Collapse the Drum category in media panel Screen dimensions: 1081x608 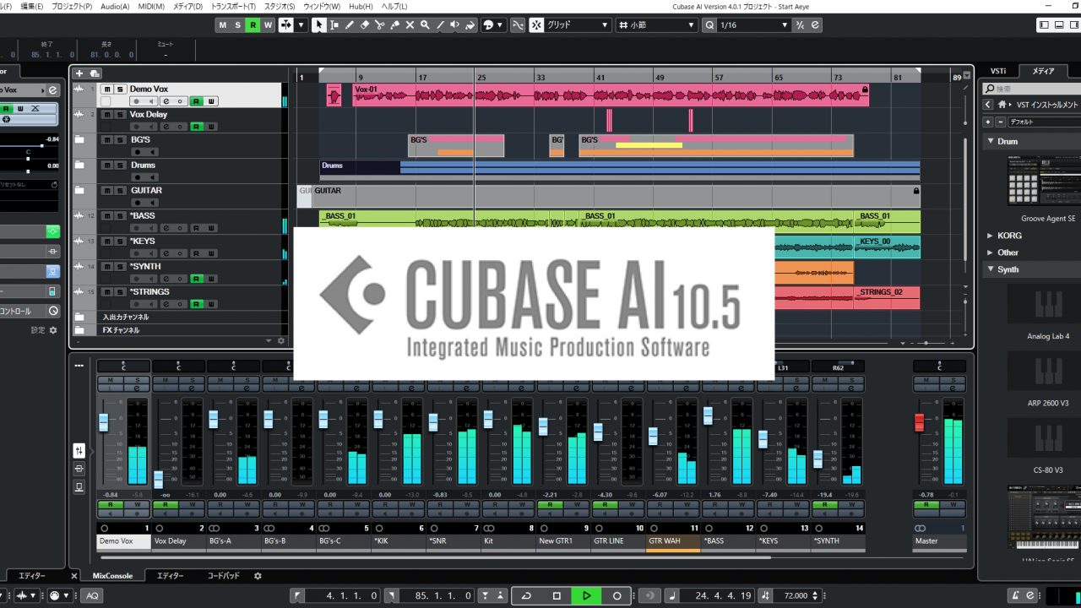click(x=991, y=142)
